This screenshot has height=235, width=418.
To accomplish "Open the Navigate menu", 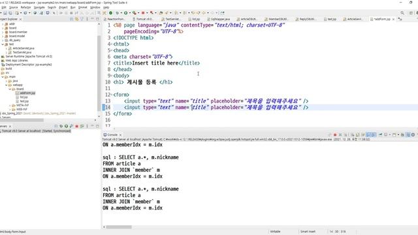I will [x=39, y=7].
